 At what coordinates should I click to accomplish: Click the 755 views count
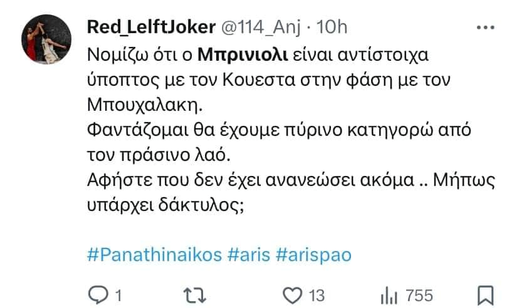419,294
